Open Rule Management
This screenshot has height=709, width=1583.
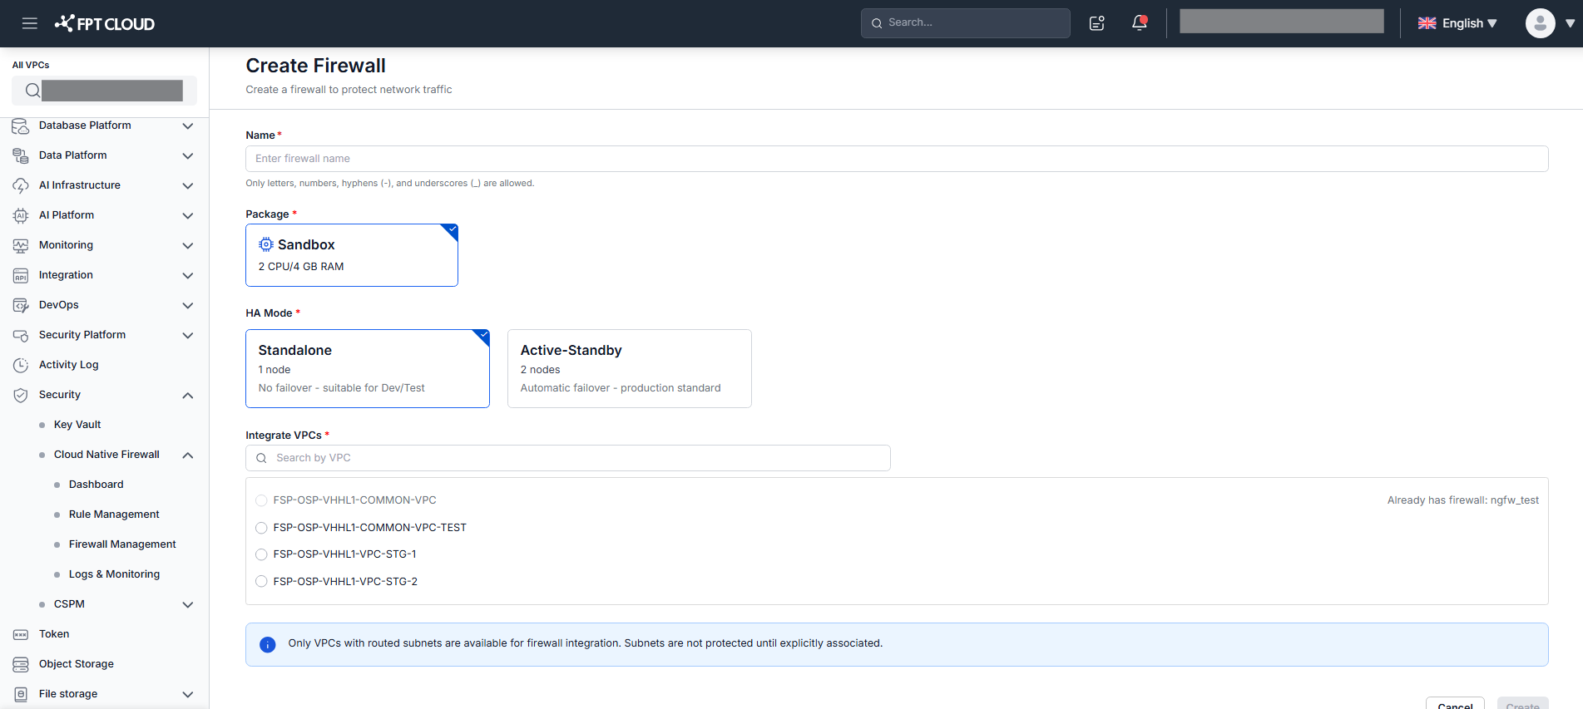point(114,515)
